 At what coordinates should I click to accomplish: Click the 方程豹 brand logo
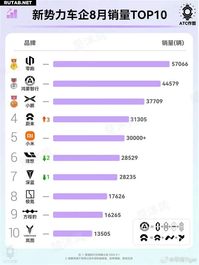[x=30, y=211]
